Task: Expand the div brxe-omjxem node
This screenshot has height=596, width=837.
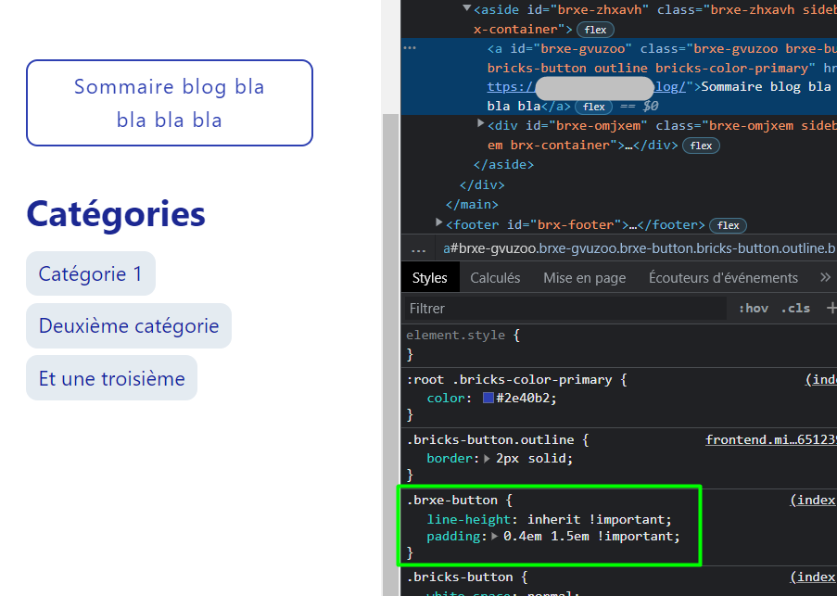Action: pyautogui.click(x=481, y=124)
